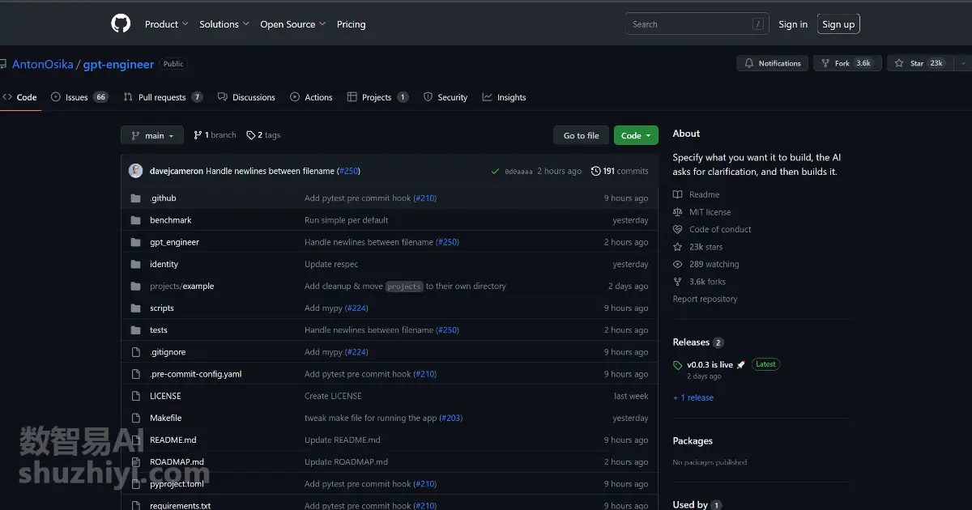Image resolution: width=972 pixels, height=510 pixels.
Task: Open the gpt-engineer repository link
Action: pos(118,64)
